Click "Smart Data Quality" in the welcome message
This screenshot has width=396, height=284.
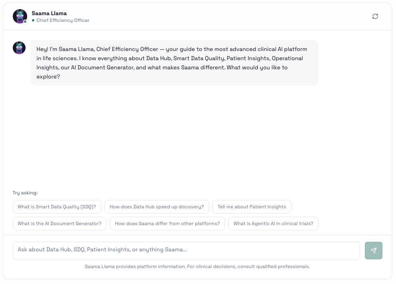click(x=198, y=58)
